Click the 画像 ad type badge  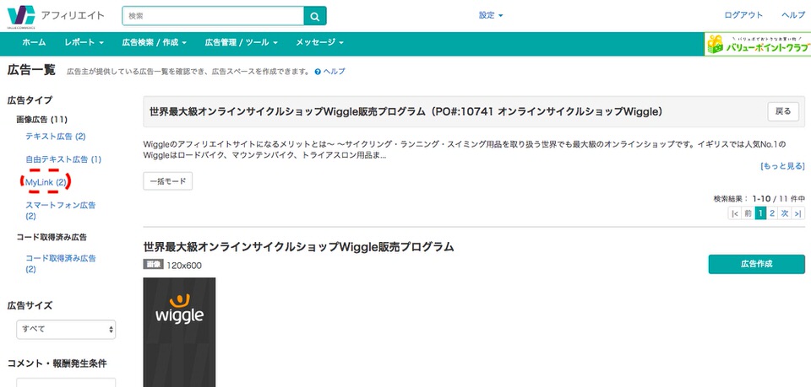pos(153,265)
